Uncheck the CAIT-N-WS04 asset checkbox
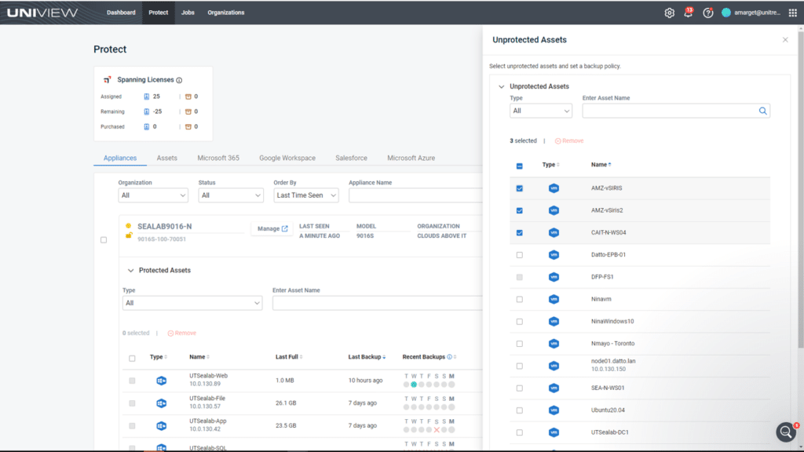 click(x=520, y=232)
